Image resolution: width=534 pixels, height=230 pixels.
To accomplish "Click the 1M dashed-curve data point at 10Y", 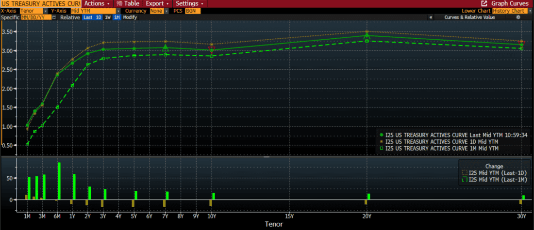I will tap(212, 56).
